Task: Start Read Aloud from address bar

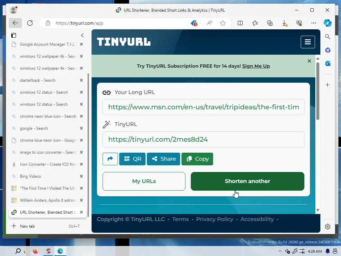Action: coord(209,23)
